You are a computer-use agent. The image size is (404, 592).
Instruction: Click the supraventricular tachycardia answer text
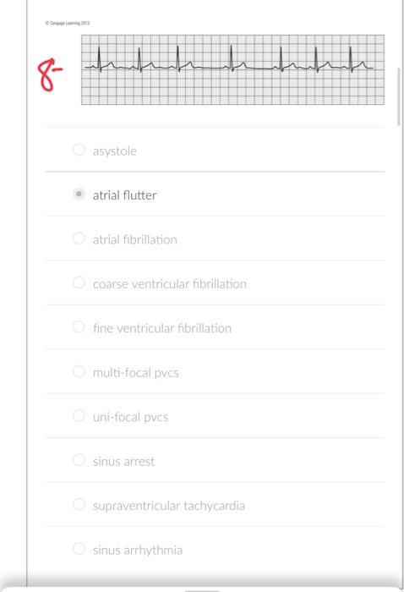point(169,506)
